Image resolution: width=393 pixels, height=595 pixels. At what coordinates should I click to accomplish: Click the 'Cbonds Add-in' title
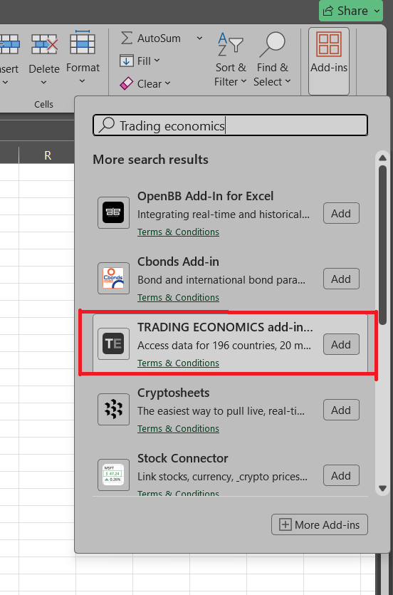click(178, 262)
